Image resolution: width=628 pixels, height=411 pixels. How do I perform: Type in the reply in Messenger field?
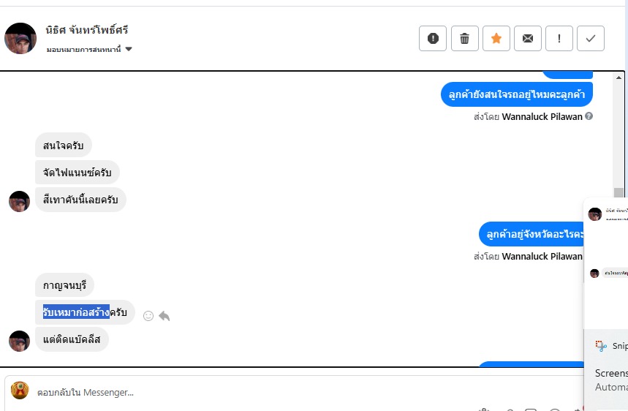[x=292, y=393]
